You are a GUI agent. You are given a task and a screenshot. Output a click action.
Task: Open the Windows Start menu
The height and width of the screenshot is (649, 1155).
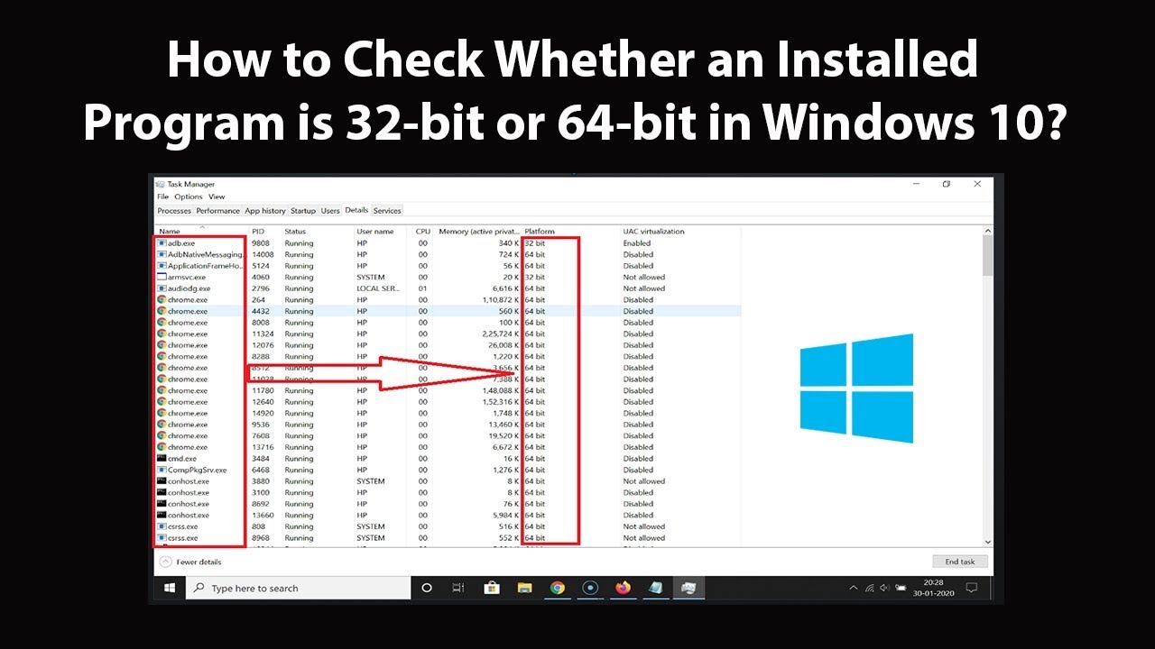pyautogui.click(x=170, y=588)
